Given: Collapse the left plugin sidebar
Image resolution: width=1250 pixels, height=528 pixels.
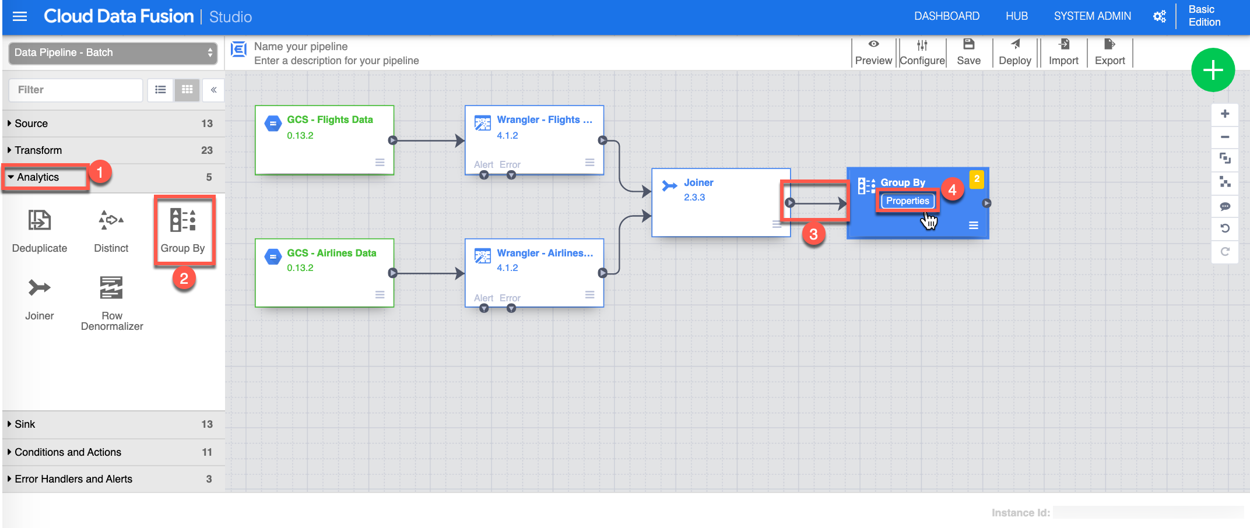Looking at the screenshot, I should [213, 90].
